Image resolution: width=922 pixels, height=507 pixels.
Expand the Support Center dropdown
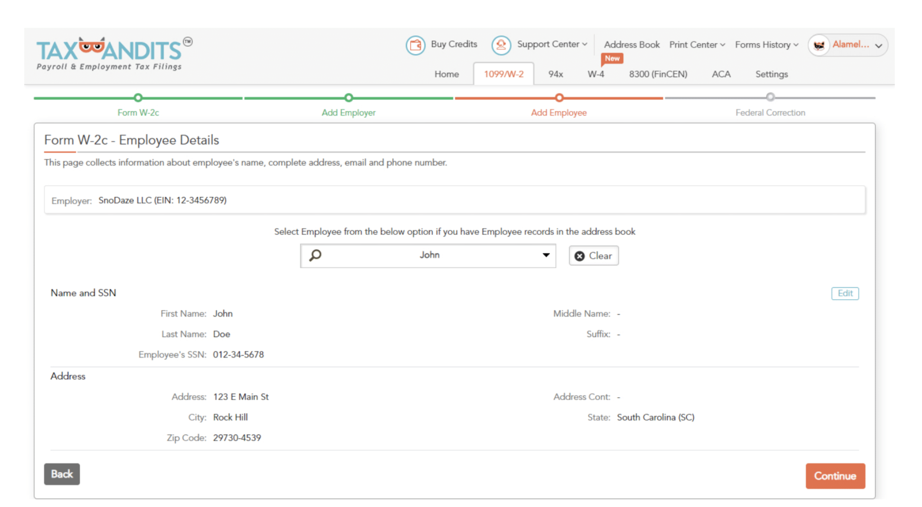tap(551, 44)
